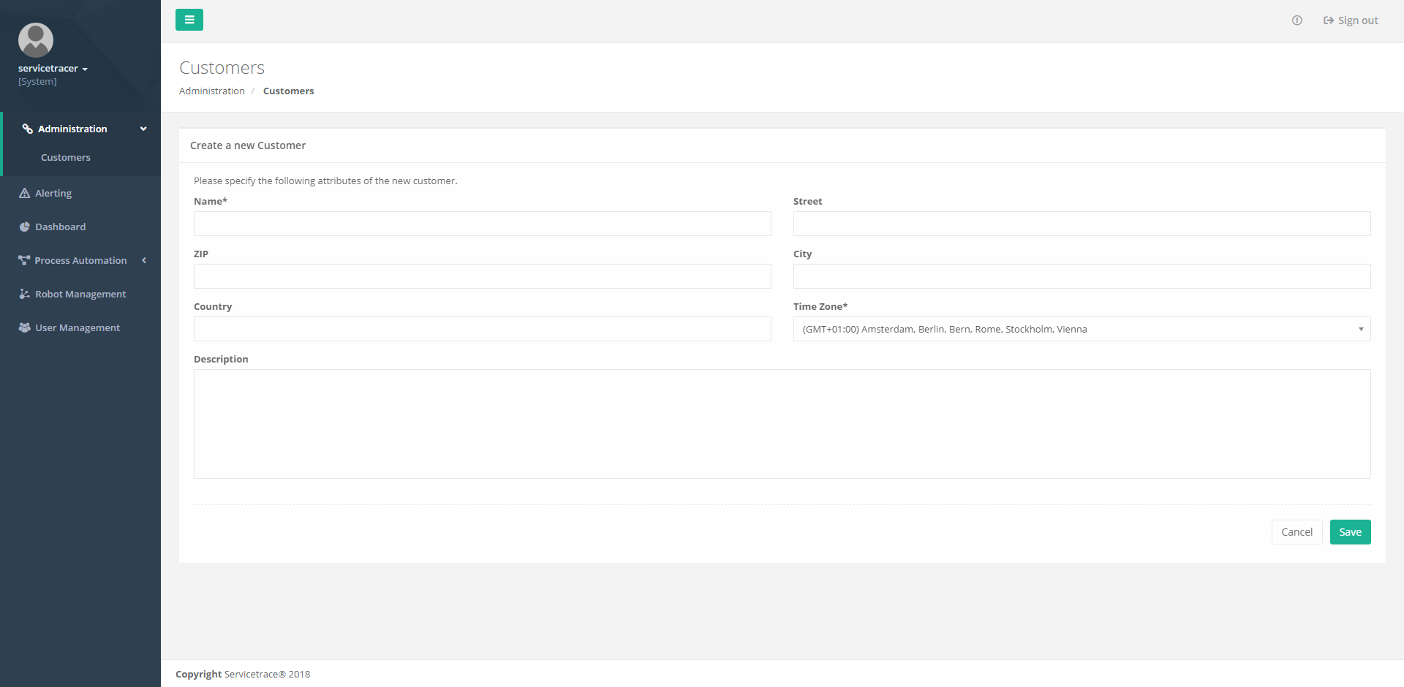The height and width of the screenshot is (687, 1404).
Task: Open the Dashboard menu label
Action: [61, 227]
